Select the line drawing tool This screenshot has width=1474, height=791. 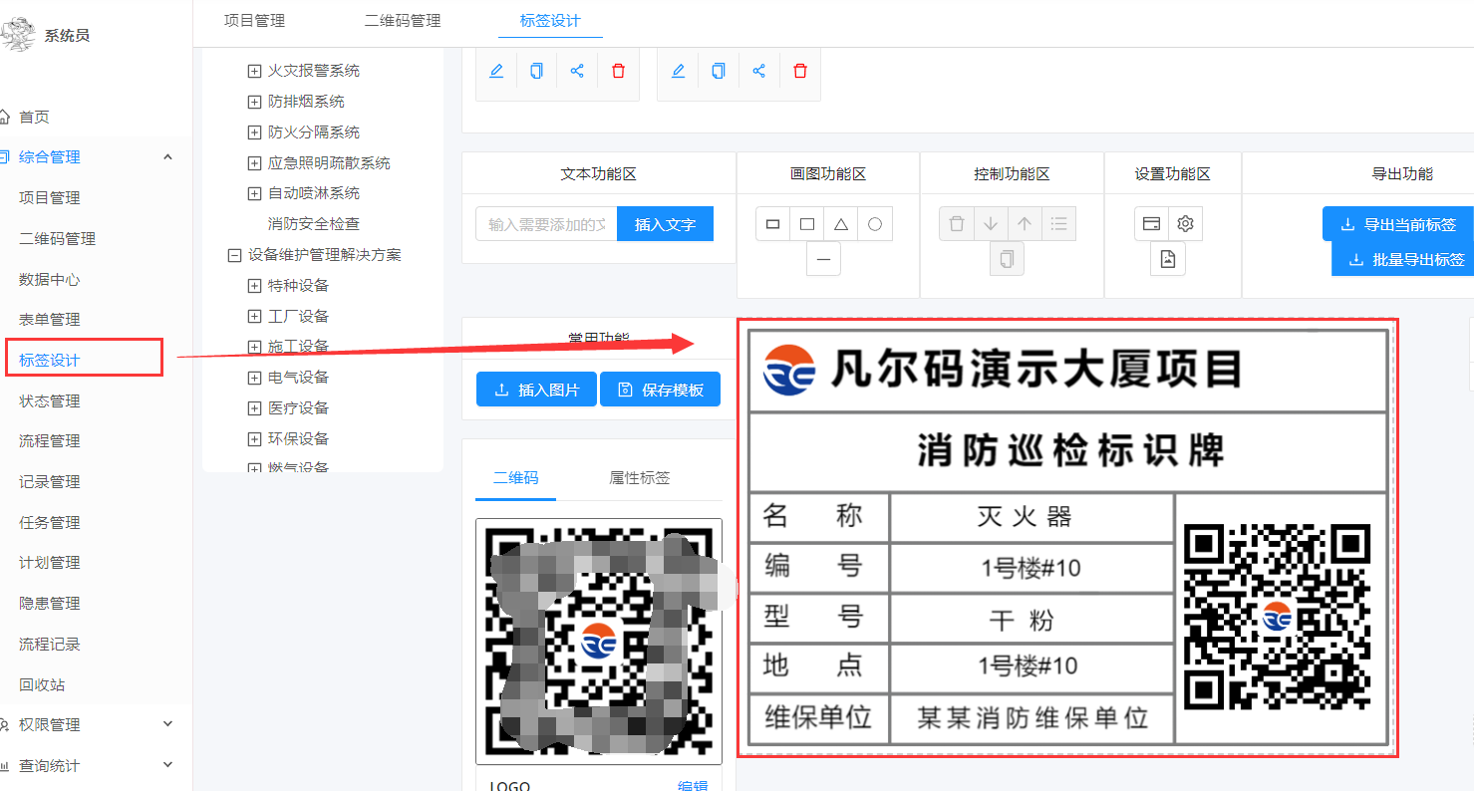pyautogui.click(x=823, y=259)
